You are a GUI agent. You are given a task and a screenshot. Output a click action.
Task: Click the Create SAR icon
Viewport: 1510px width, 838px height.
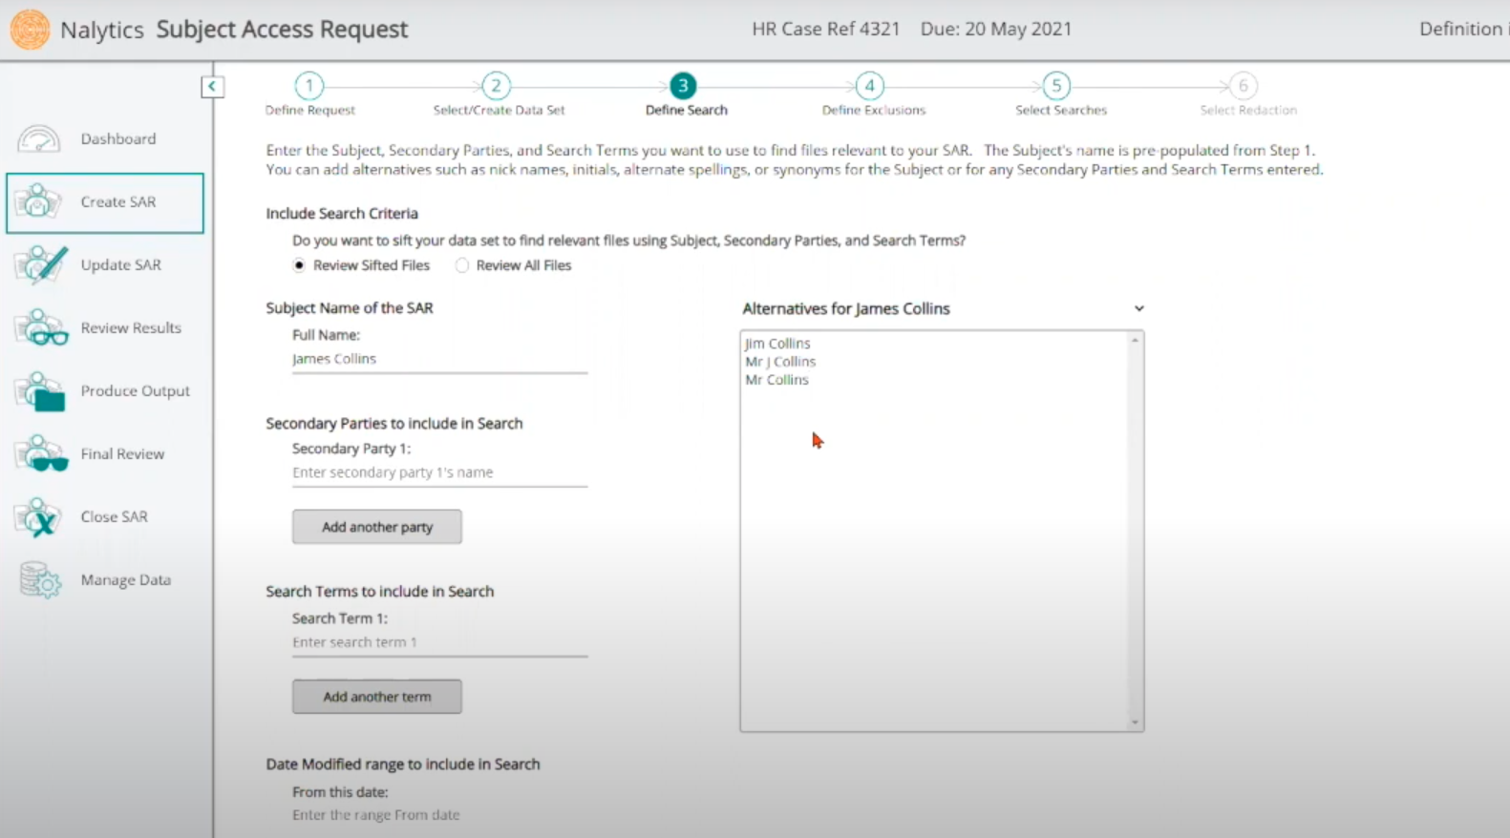click(x=38, y=202)
